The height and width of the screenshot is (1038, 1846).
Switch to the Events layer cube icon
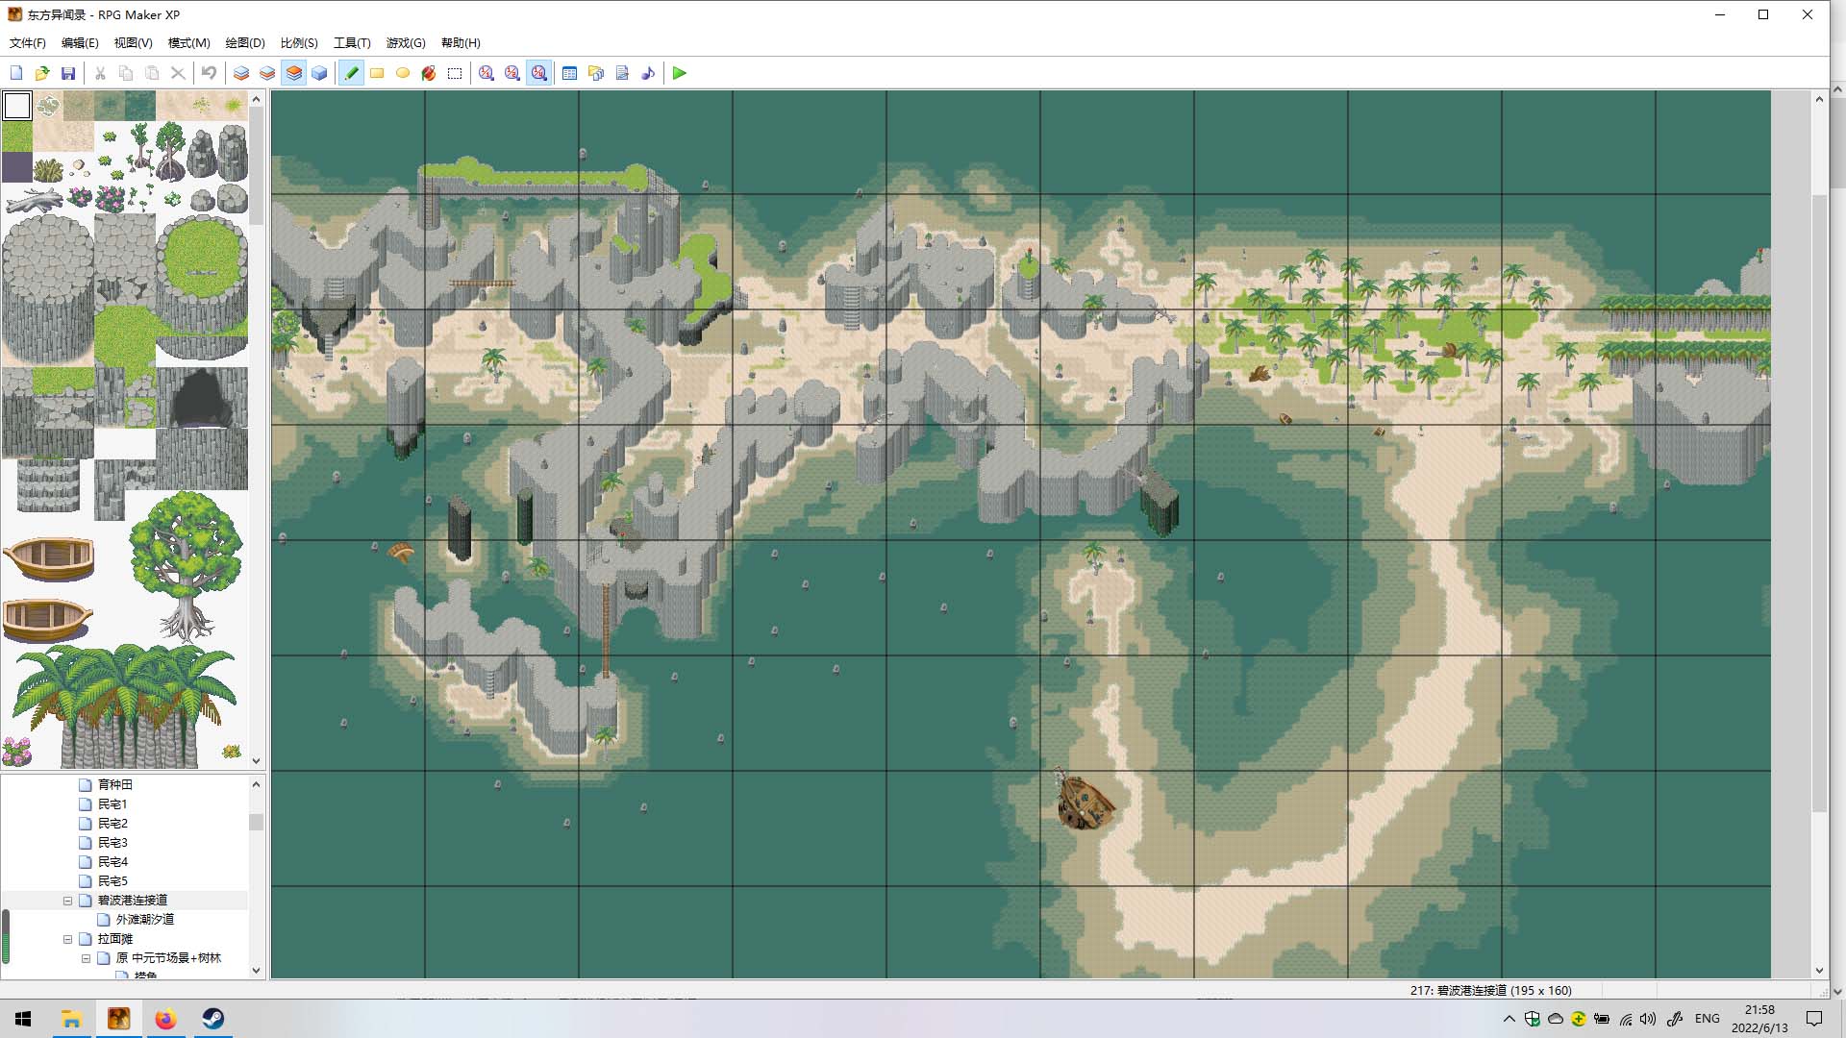click(x=319, y=73)
